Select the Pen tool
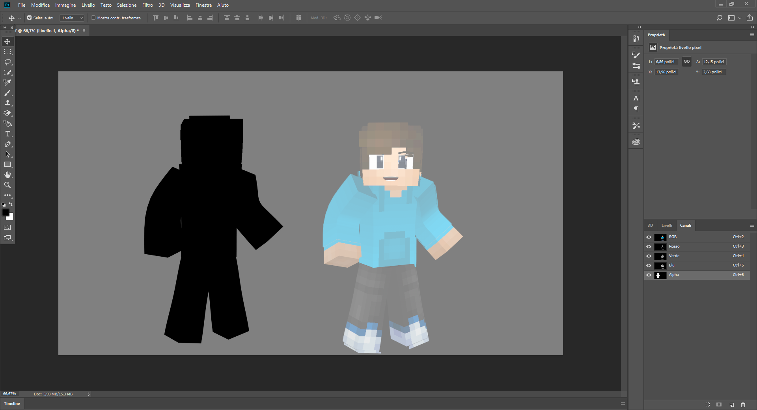The width and height of the screenshot is (757, 410). pos(7,144)
